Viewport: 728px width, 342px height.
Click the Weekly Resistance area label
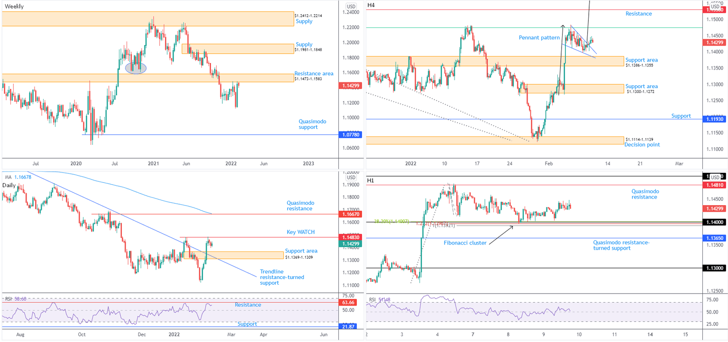pyautogui.click(x=314, y=73)
